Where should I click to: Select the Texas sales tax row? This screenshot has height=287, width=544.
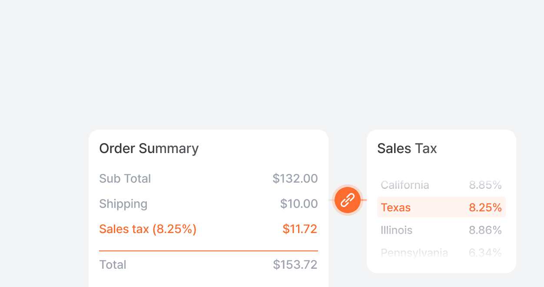[441, 207]
